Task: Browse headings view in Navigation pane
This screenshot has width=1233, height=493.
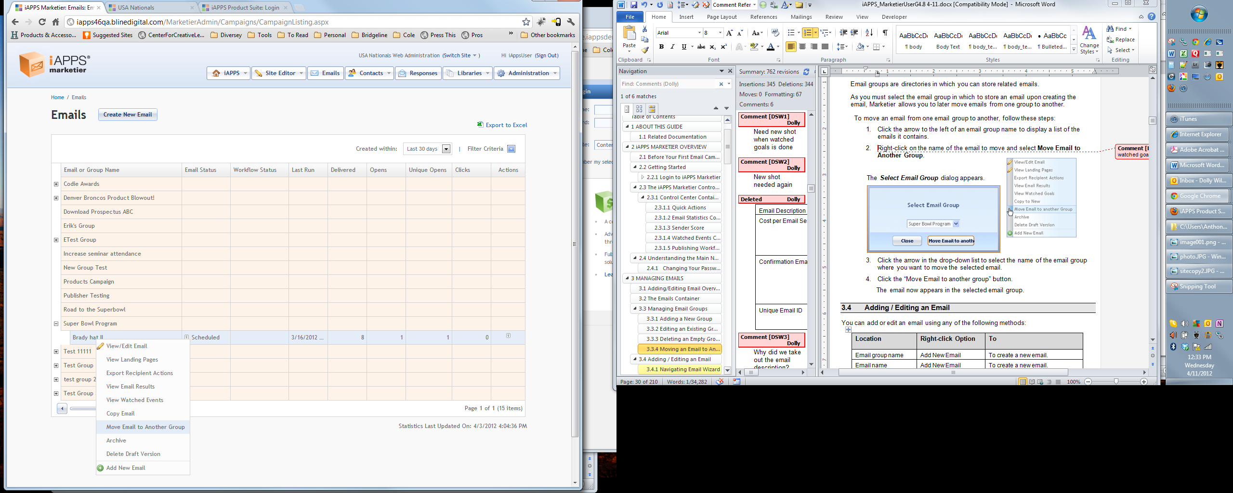Action: pos(627,109)
